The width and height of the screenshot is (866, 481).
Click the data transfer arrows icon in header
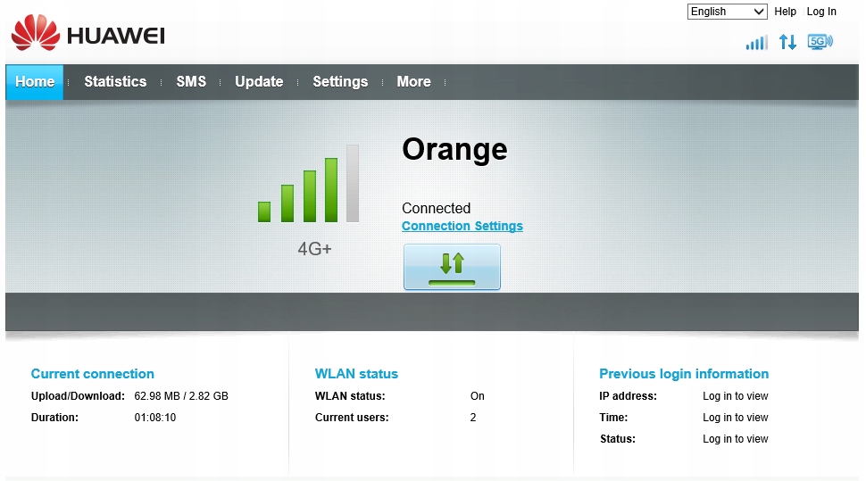coord(787,42)
